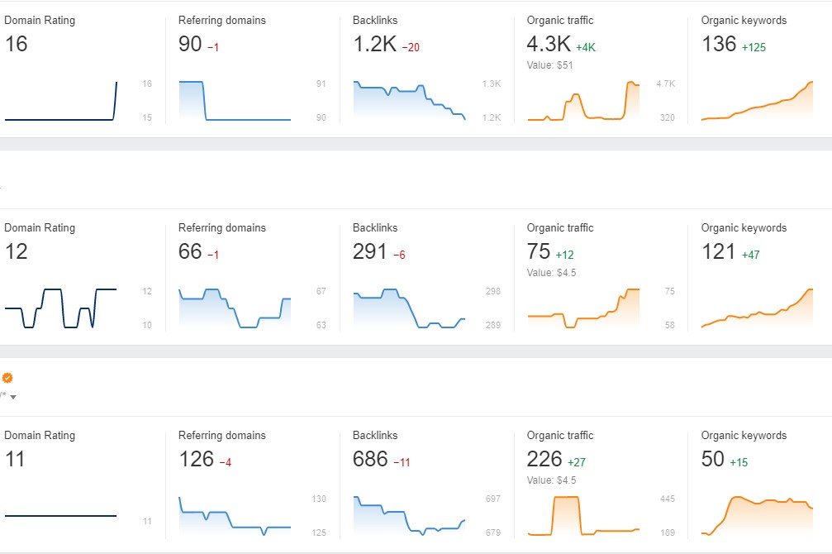Click the Organic traffic value 75
This screenshot has height=554, width=832.
(538, 252)
